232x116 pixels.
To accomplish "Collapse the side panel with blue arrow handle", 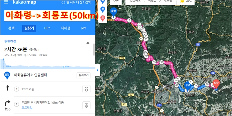I will click(97, 70).
